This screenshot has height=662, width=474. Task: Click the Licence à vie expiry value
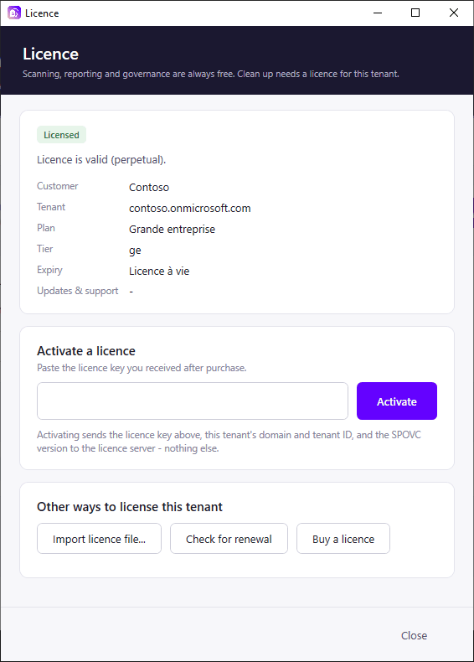pyautogui.click(x=159, y=271)
